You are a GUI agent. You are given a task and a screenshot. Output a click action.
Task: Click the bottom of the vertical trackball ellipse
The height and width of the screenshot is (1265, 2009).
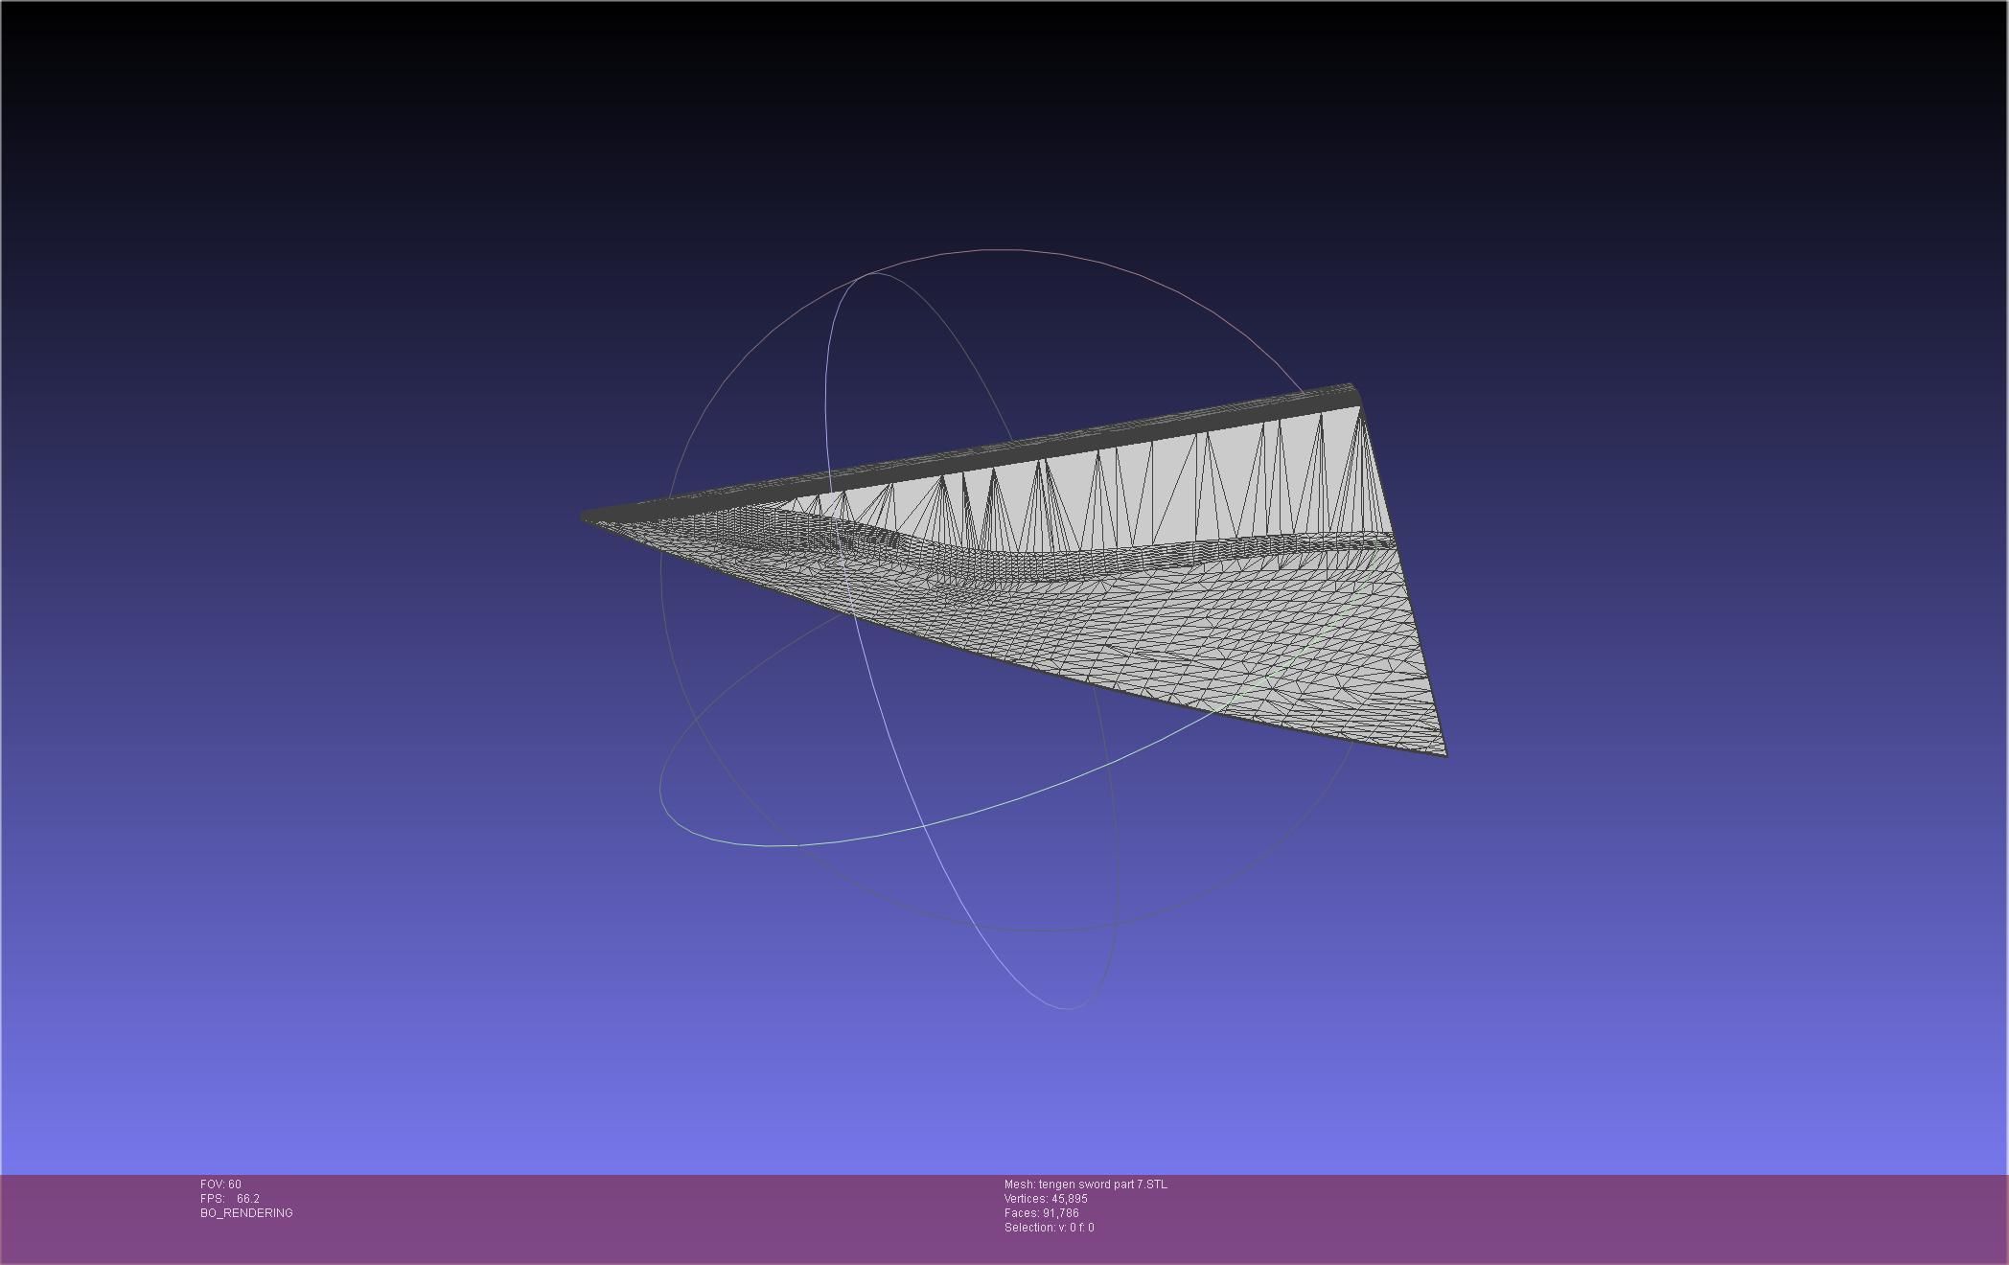pos(1066,1008)
